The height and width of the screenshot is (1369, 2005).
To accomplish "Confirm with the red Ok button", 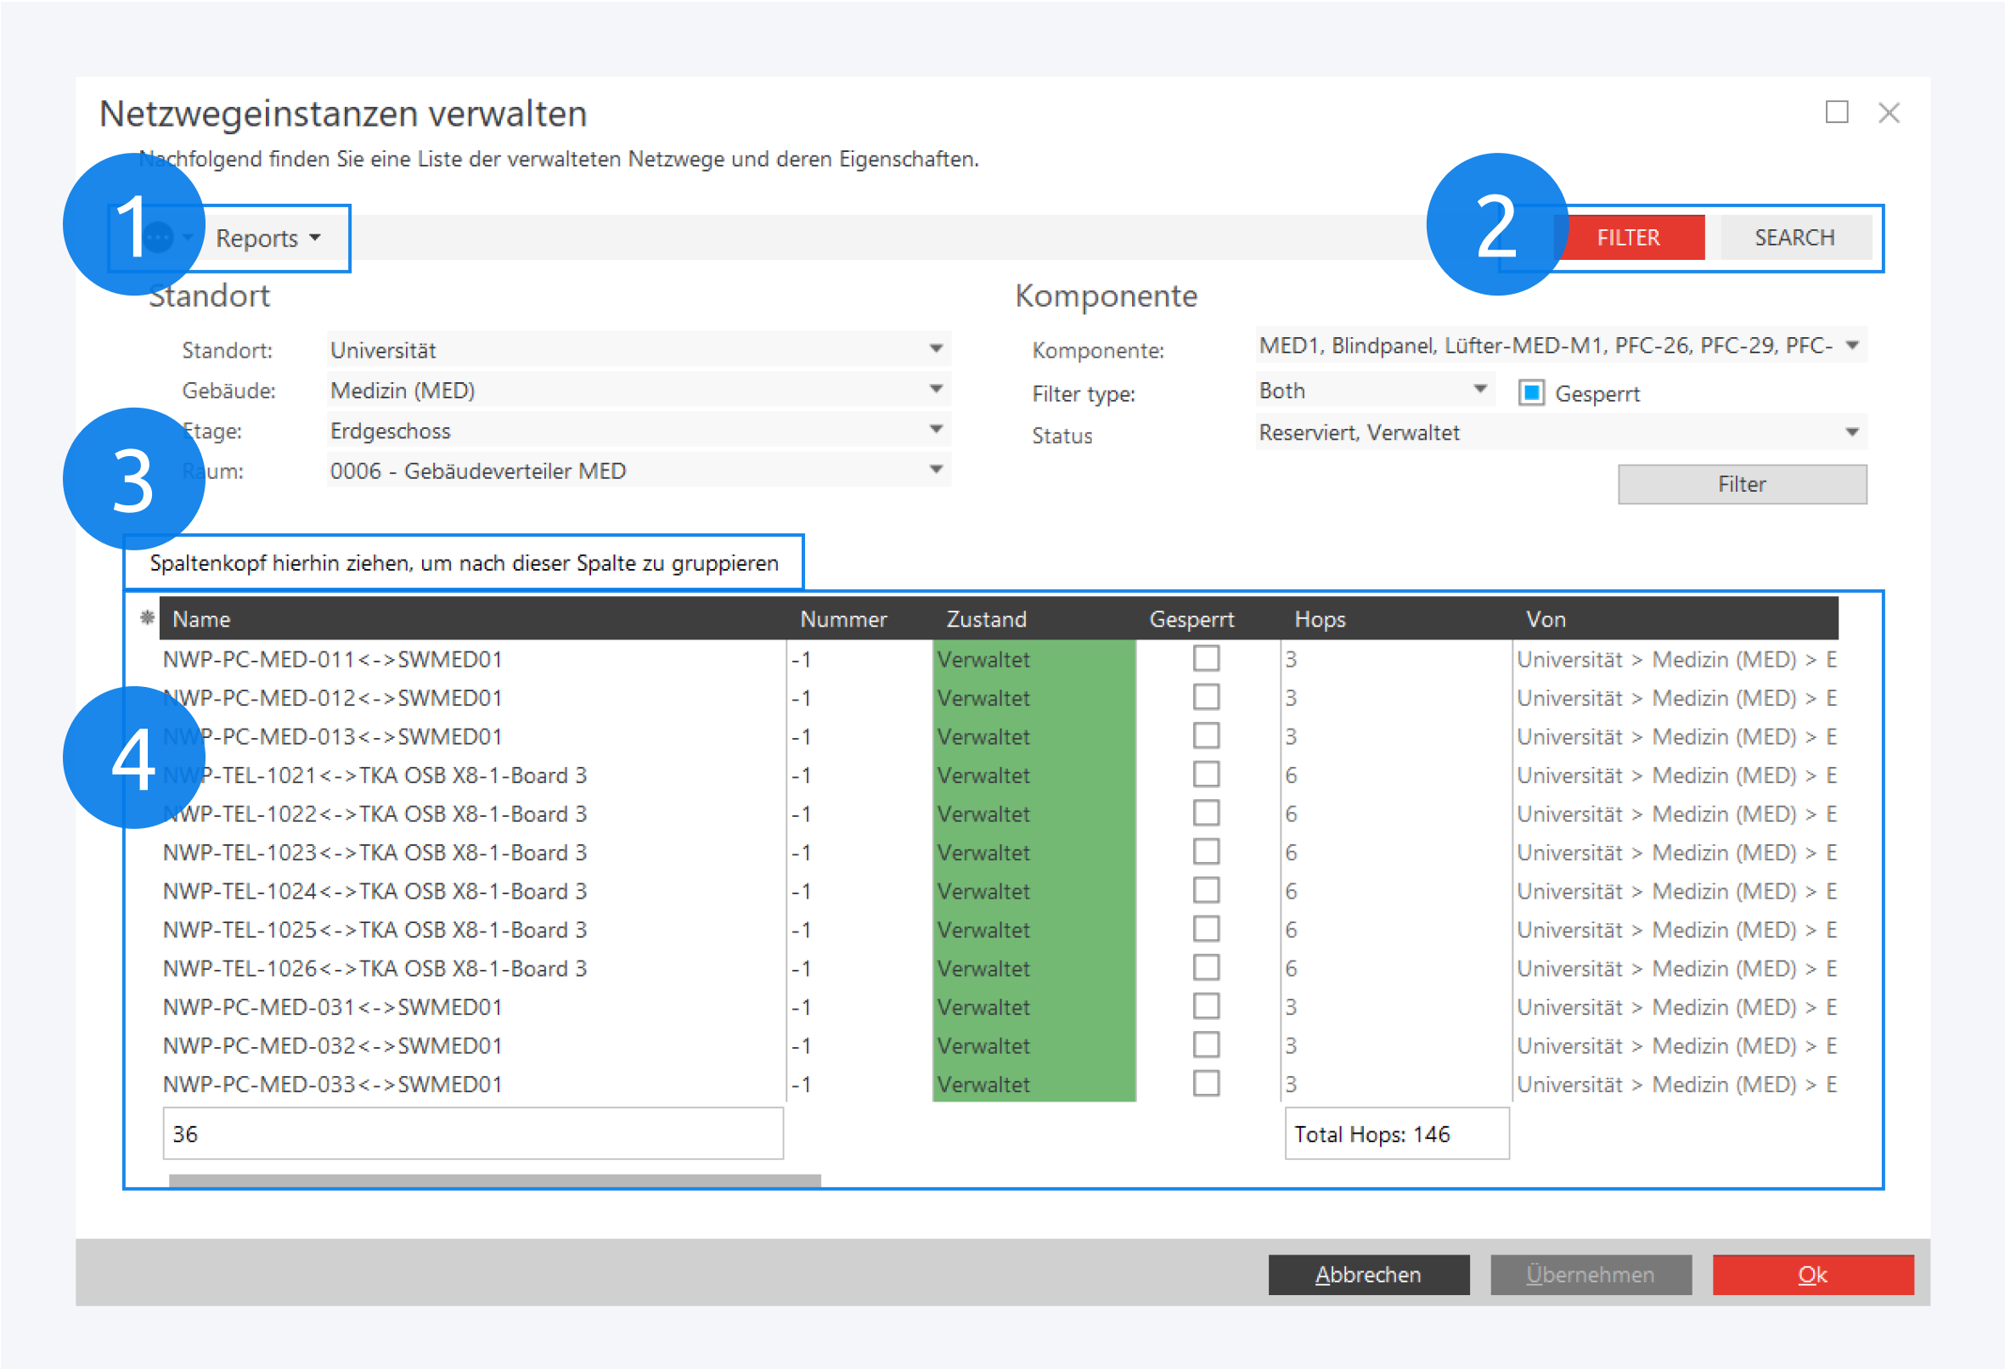I will point(1811,1274).
